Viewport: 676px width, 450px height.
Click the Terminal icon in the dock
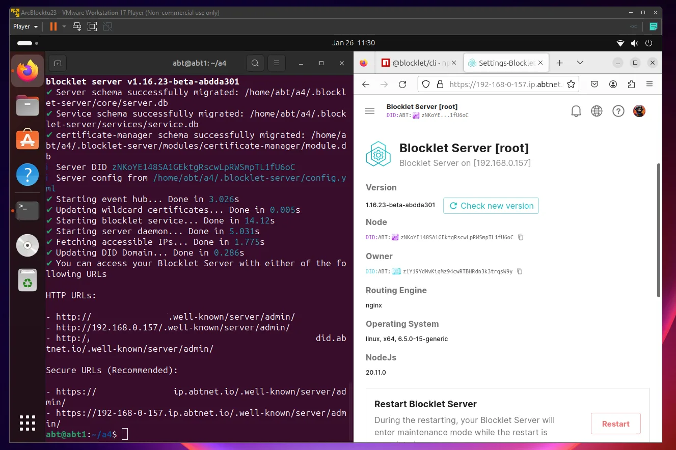[28, 210]
